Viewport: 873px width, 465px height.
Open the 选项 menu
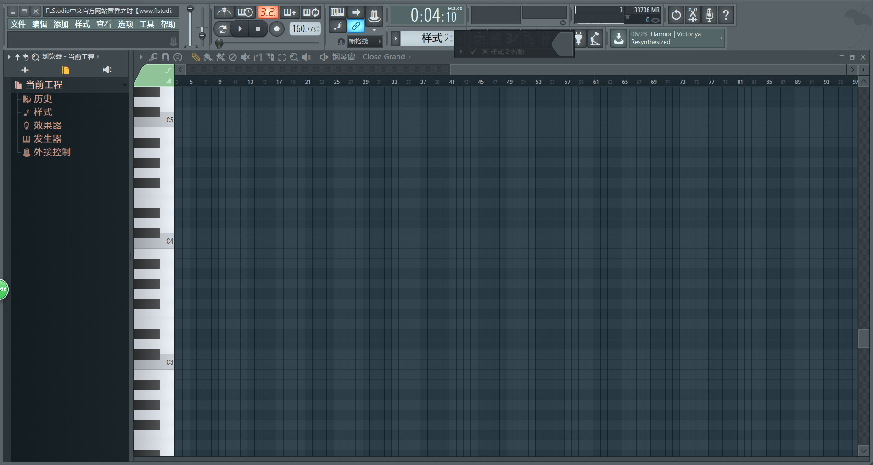(x=125, y=24)
